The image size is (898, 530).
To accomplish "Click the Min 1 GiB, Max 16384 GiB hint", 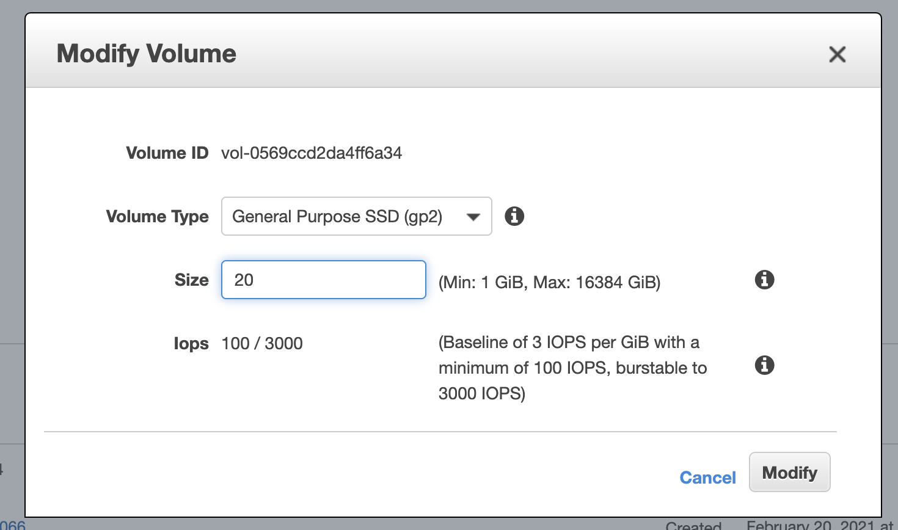I will (549, 282).
